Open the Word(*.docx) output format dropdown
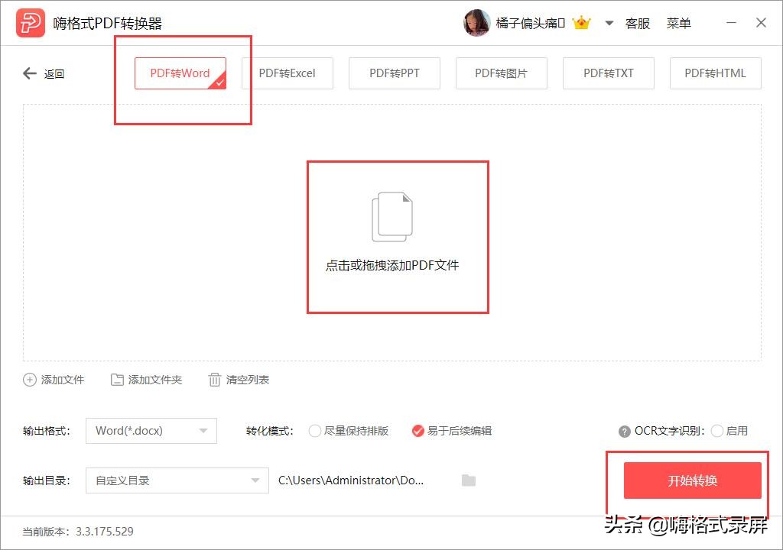Image resolution: width=783 pixels, height=550 pixels. (151, 431)
